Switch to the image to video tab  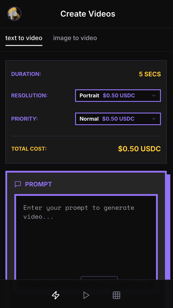(x=75, y=38)
